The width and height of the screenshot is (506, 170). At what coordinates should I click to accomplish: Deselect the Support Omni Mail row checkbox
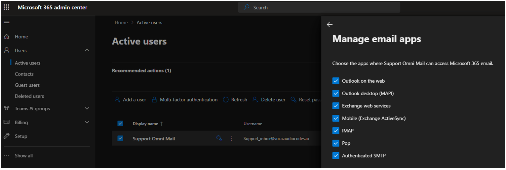tap(120, 138)
